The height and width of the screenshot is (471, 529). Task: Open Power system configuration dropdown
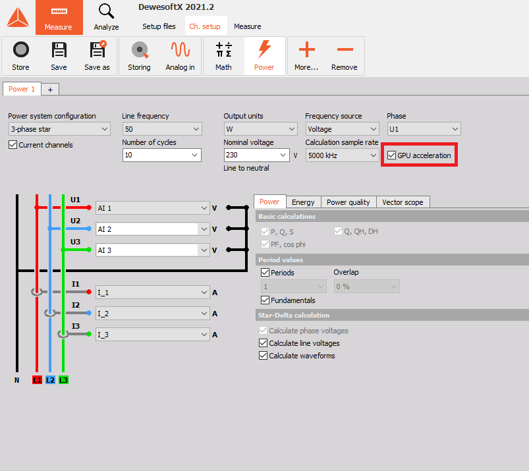pyautogui.click(x=59, y=129)
